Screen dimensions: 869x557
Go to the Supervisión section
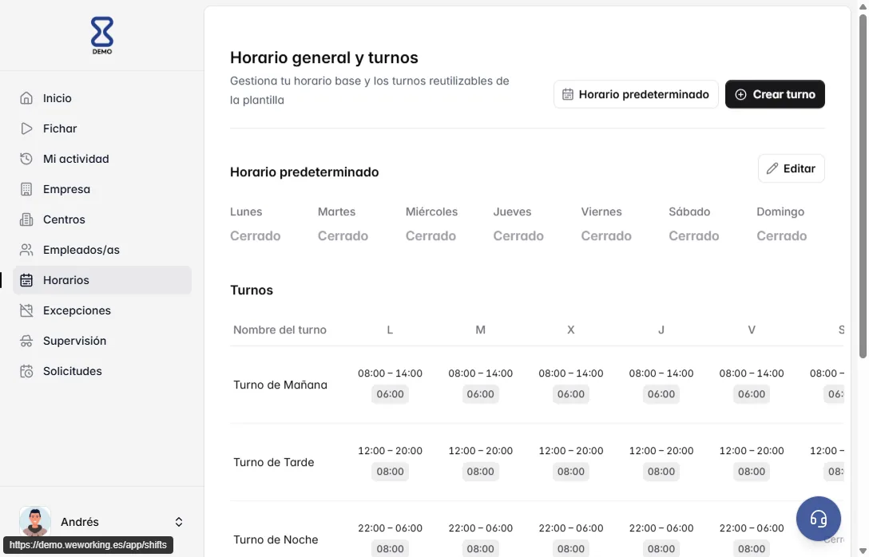[x=102, y=341]
